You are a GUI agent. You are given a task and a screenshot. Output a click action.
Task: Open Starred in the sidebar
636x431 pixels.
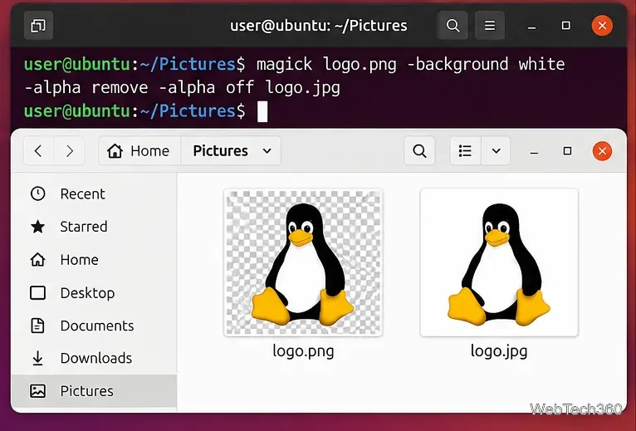point(95,227)
